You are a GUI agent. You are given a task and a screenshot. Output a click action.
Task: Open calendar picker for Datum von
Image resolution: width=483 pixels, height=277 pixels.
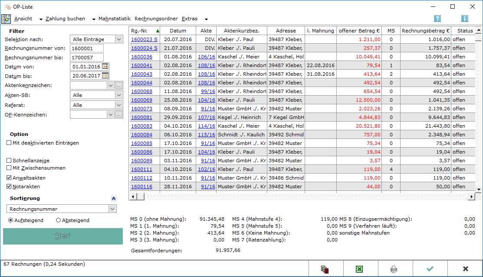105,66
